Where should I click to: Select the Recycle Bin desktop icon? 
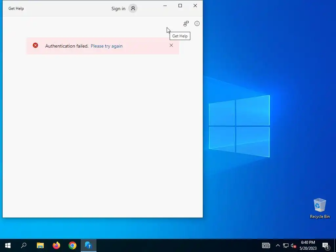click(x=320, y=208)
